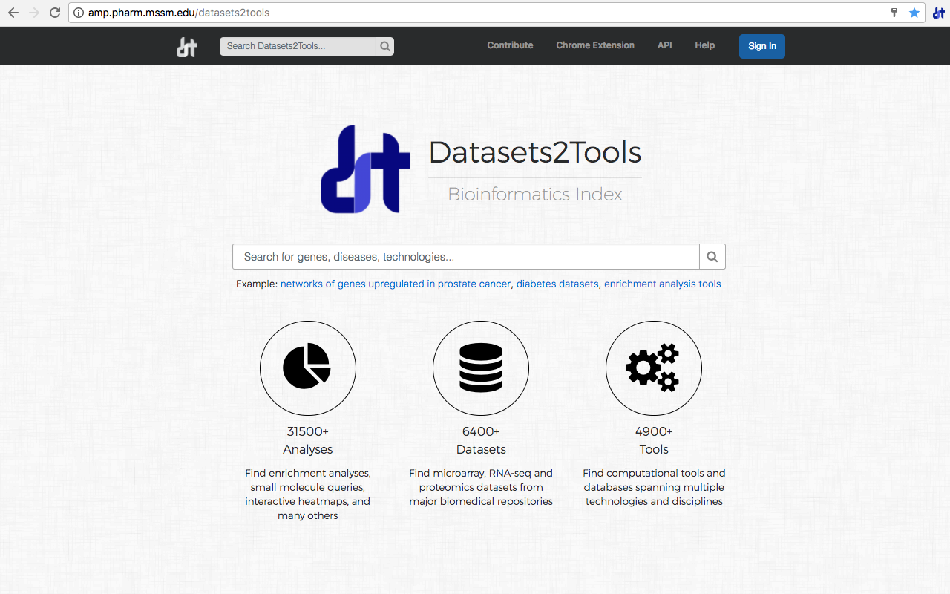950x594 pixels.
Task: Click the 6400+ count text
Action: click(481, 431)
